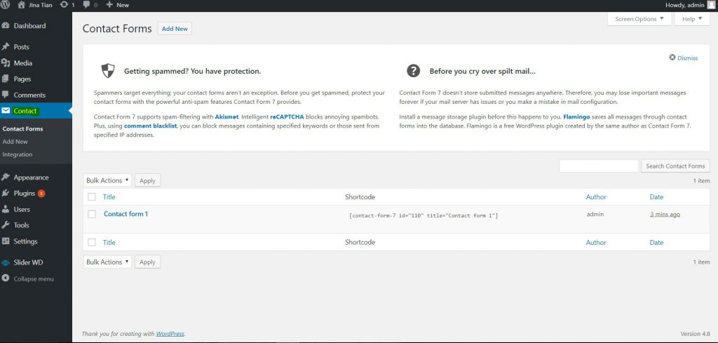Click the admin author cell
Screen dimensions: 718x343
pos(595,214)
